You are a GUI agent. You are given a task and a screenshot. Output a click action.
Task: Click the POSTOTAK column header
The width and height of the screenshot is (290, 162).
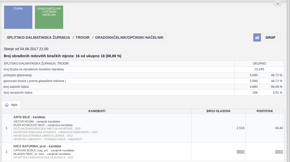(265, 111)
